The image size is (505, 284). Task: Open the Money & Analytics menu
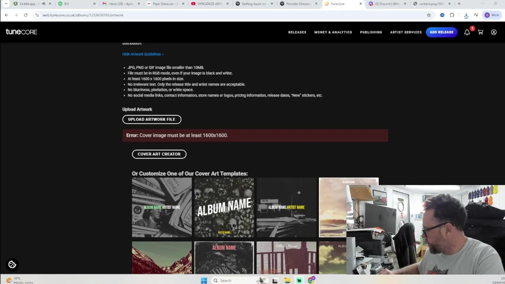[333, 32]
